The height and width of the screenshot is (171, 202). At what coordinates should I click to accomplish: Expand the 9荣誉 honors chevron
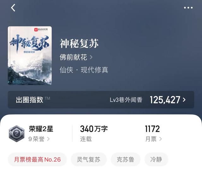(48, 139)
